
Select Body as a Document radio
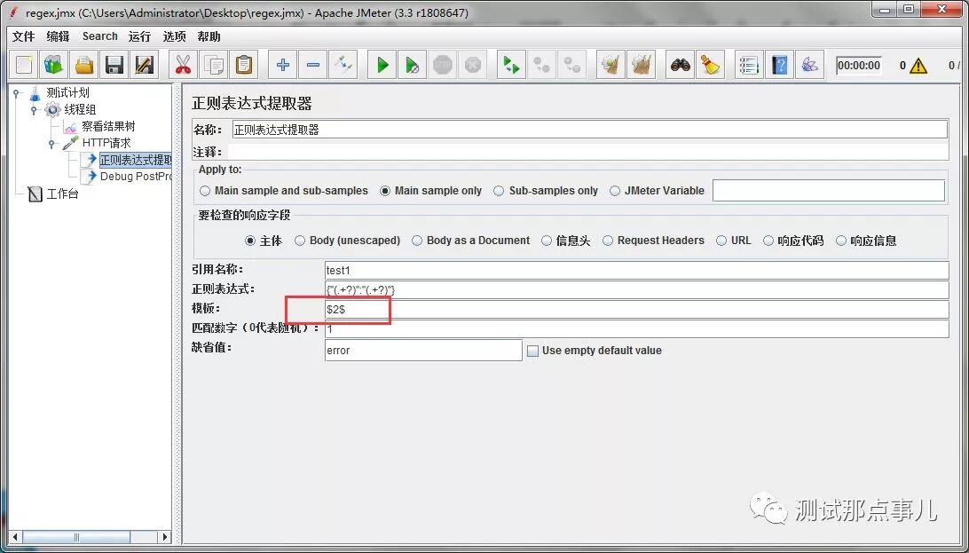pyautogui.click(x=417, y=241)
